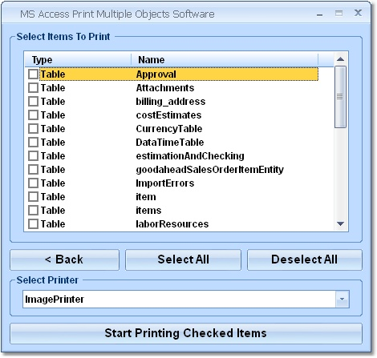377x358 pixels.
Task: Select the estimationAndChecking row name
Action: pos(190,156)
